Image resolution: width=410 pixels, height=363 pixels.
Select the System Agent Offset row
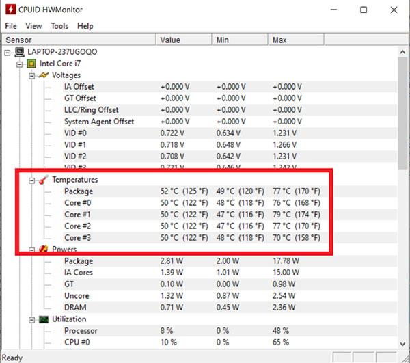tap(230, 122)
